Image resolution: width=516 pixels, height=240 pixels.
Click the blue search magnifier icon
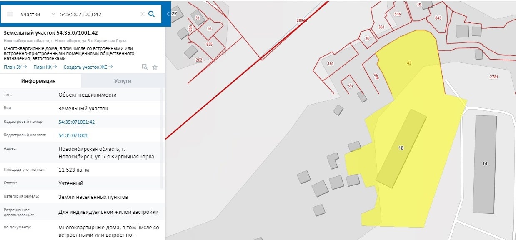click(x=152, y=14)
